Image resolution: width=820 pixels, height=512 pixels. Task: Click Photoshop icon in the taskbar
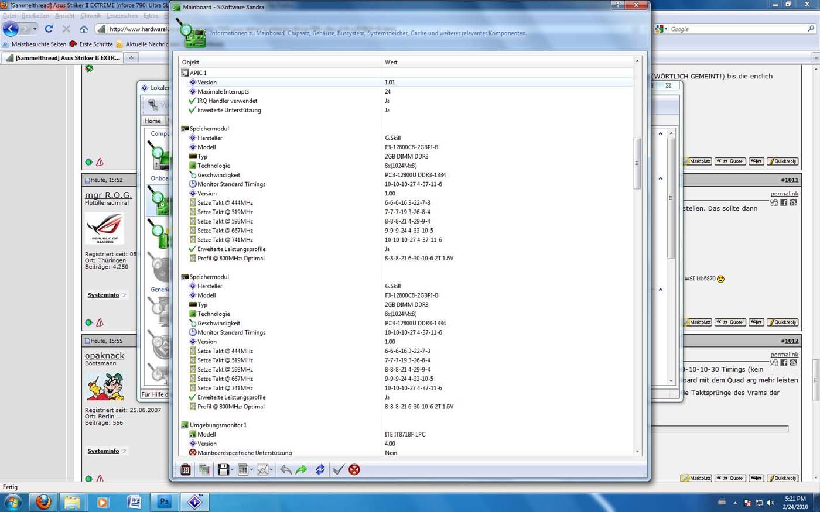point(164,502)
